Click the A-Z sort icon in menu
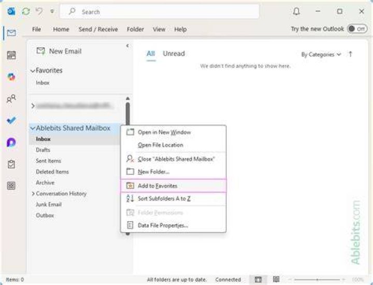The height and width of the screenshot is (285, 373). pyautogui.click(x=130, y=198)
